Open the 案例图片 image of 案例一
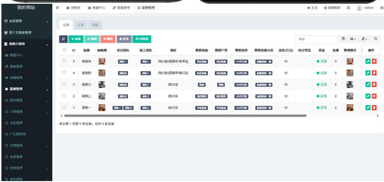The height and width of the screenshot is (182, 384). point(350,108)
